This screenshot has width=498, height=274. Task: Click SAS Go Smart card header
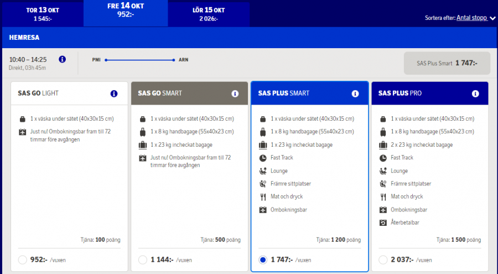pos(189,93)
